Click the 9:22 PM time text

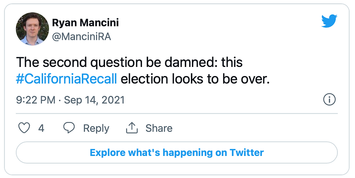pos(35,100)
